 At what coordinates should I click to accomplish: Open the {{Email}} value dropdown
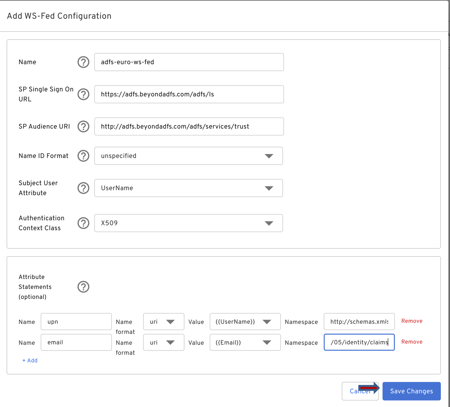(245, 342)
